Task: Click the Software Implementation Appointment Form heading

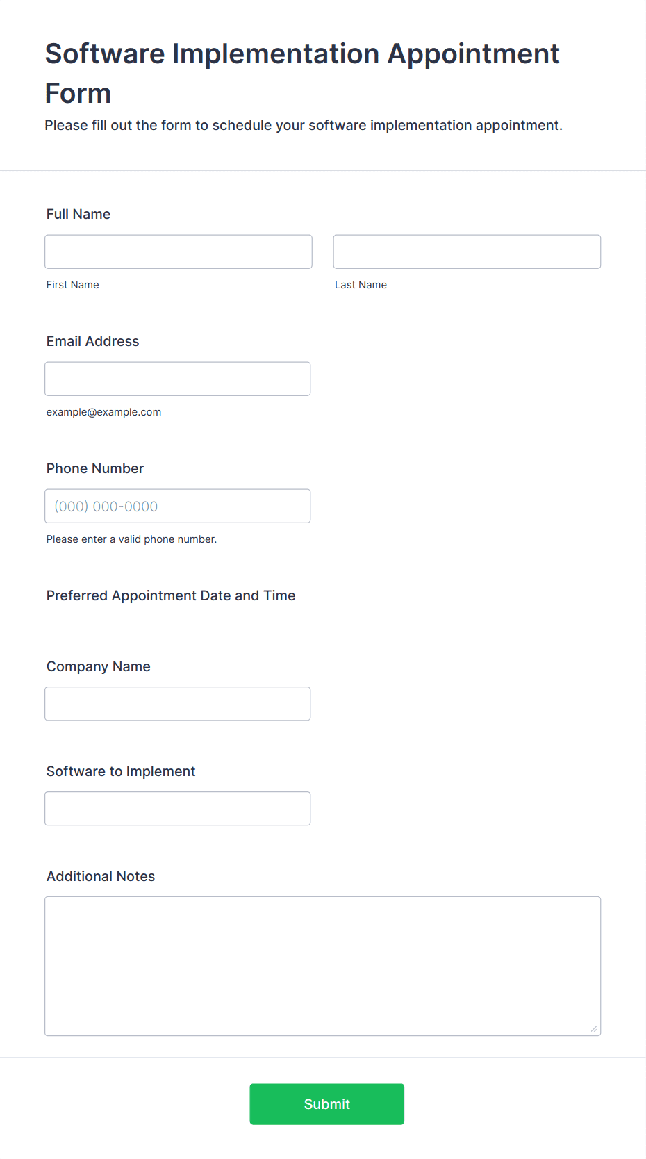Action: [x=302, y=73]
